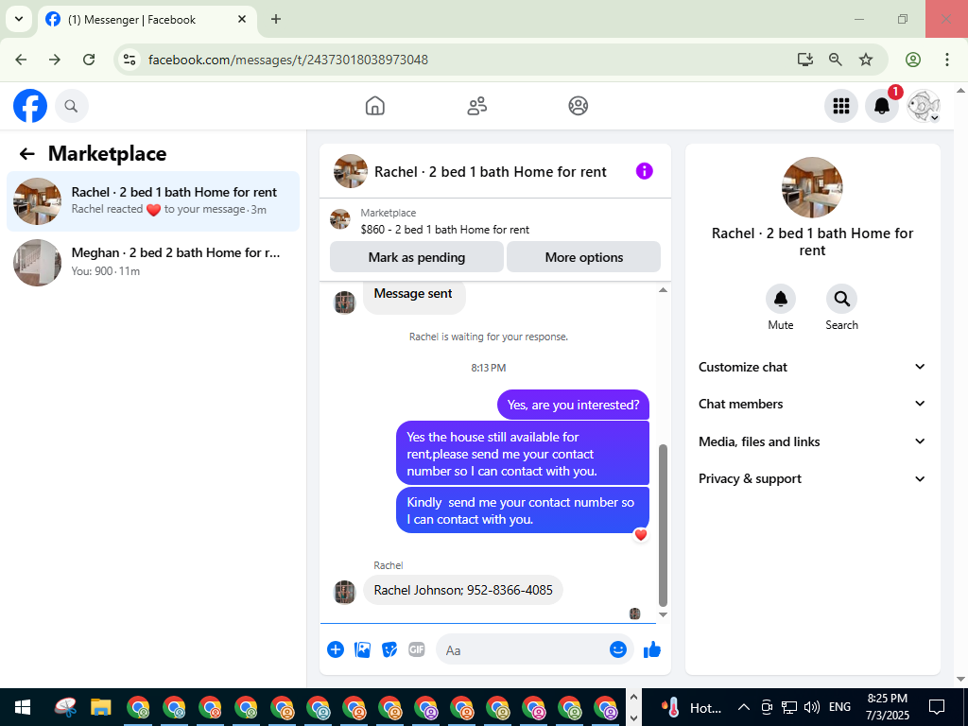Screen dimensions: 968x726
Task: Open a new browser tab
Action: coord(276,19)
